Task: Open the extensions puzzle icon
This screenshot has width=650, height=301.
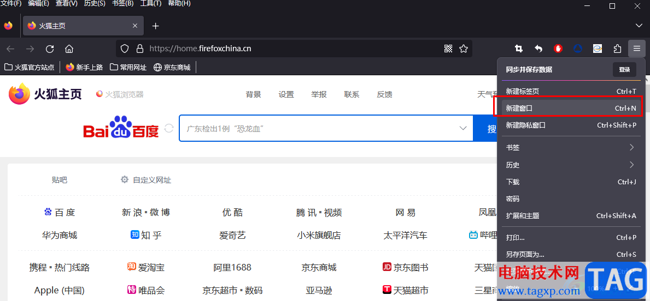Action: tap(617, 49)
